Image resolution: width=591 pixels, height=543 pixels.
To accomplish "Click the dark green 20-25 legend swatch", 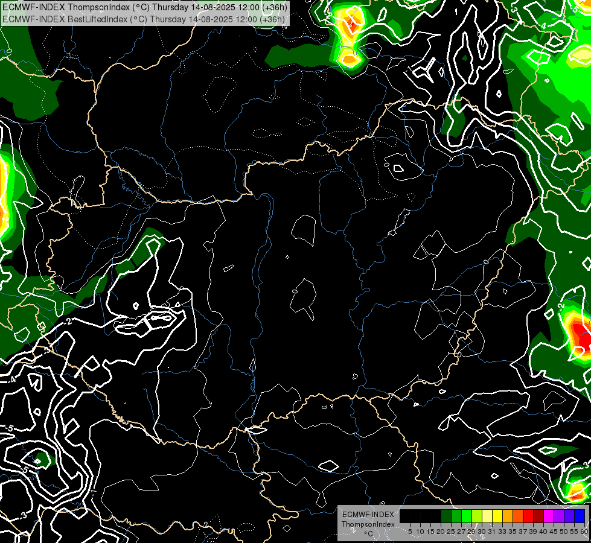I will click(x=446, y=516).
